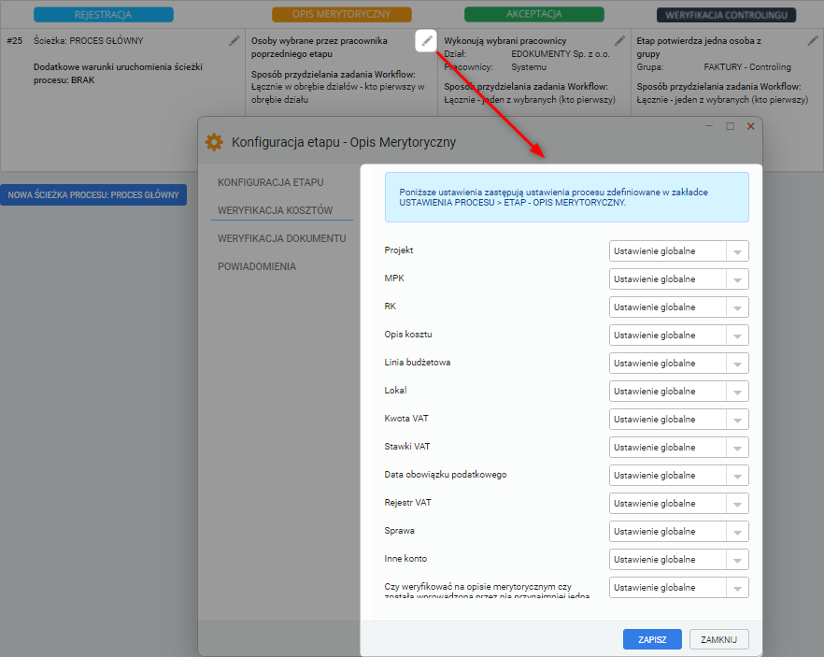Open the MPK dropdown
824x657 pixels.
click(x=679, y=279)
